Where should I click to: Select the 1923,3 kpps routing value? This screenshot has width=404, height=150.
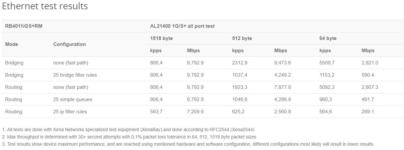239,87
